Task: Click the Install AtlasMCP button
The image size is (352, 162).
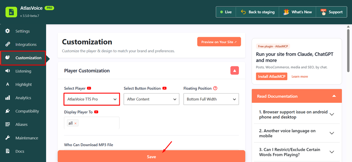Action: point(272,76)
